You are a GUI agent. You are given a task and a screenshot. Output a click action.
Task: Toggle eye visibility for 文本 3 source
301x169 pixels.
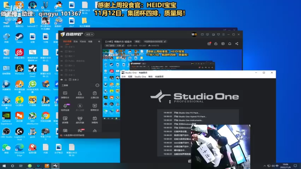coord(62,75)
